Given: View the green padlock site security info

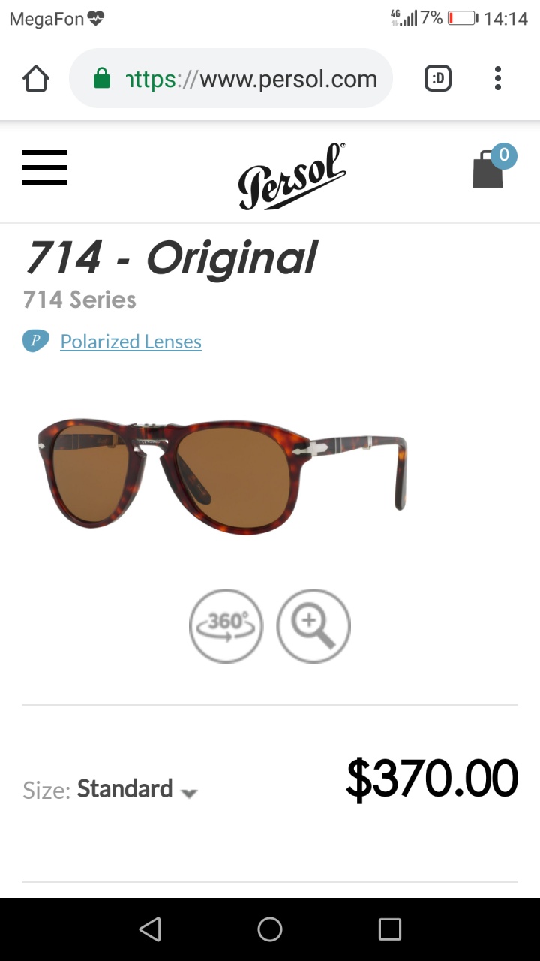Looking at the screenshot, I should [x=102, y=78].
